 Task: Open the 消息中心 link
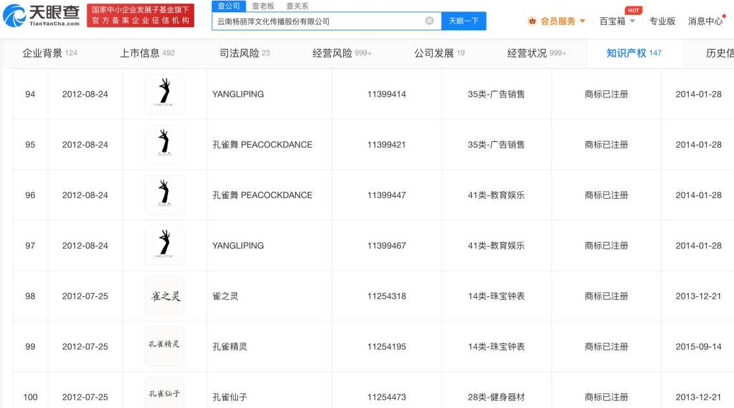pos(705,21)
